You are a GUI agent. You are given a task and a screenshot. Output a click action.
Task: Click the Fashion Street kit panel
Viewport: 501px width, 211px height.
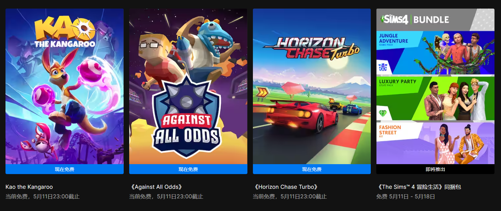point(435,143)
